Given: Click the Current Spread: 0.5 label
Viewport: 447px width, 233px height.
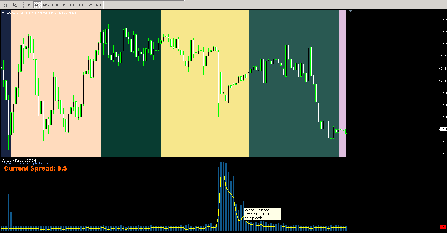Looking at the screenshot, I should [x=35, y=169].
